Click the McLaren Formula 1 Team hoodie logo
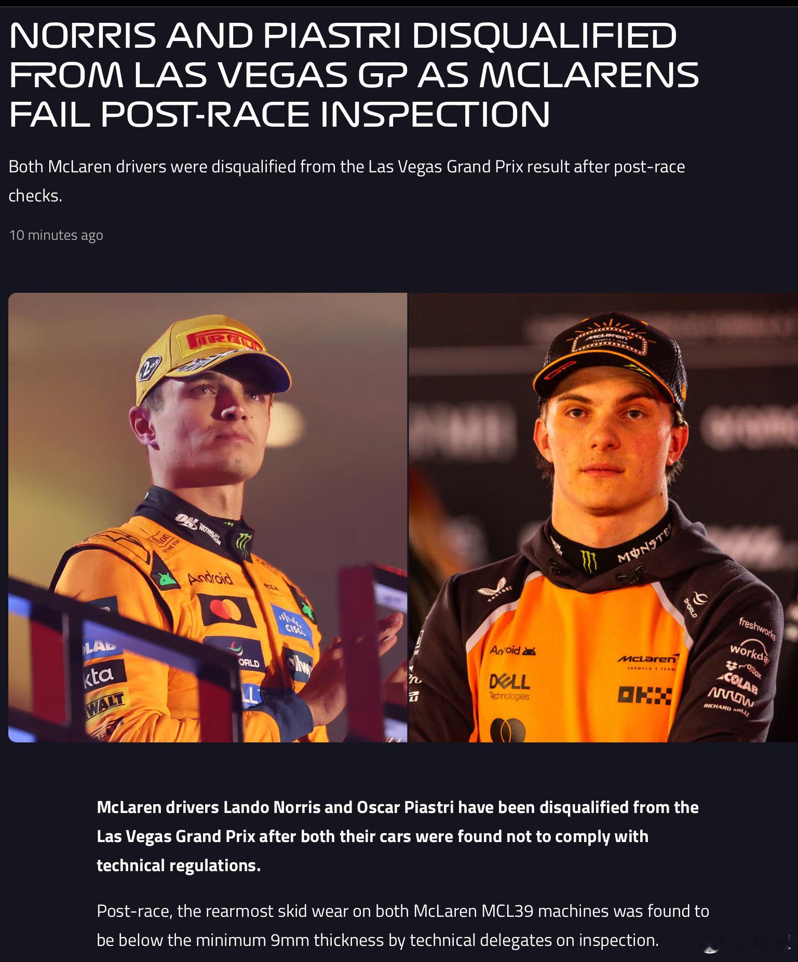798x962 pixels. tap(647, 660)
